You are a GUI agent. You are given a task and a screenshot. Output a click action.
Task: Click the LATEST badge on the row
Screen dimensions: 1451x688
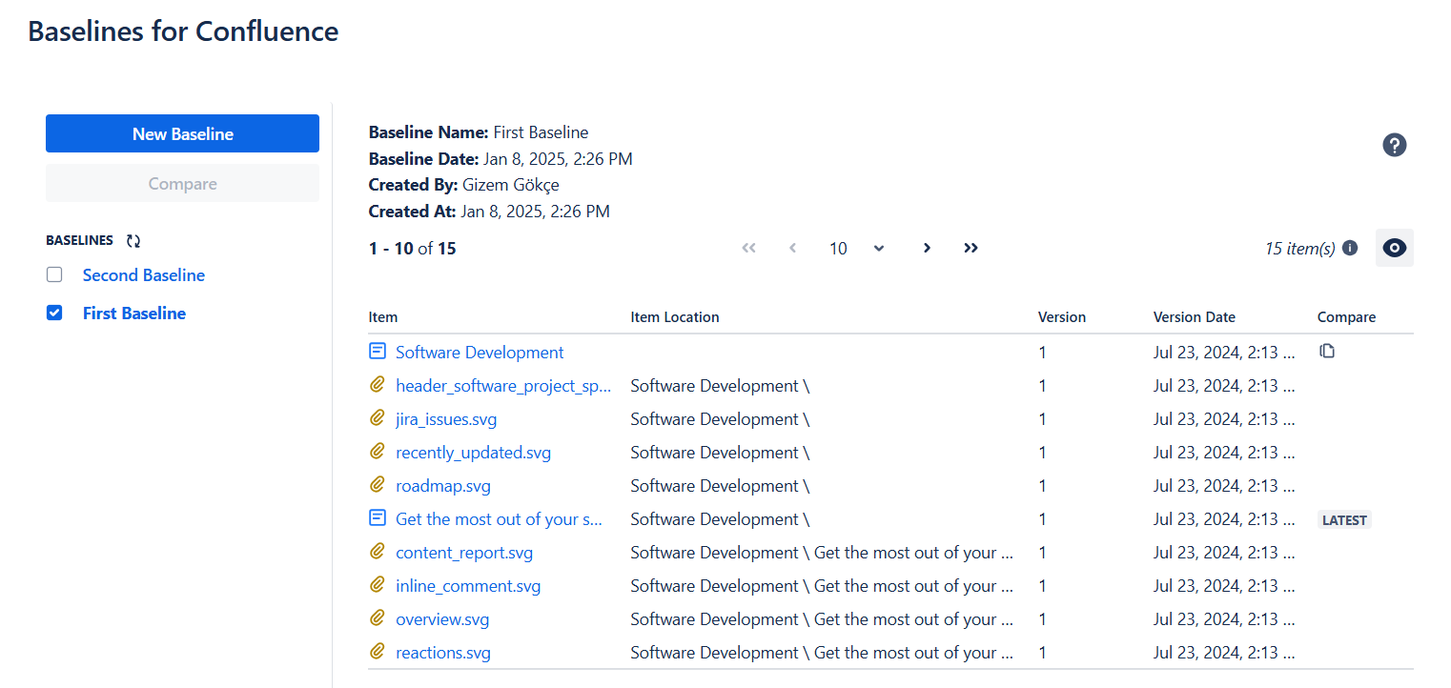click(x=1344, y=519)
